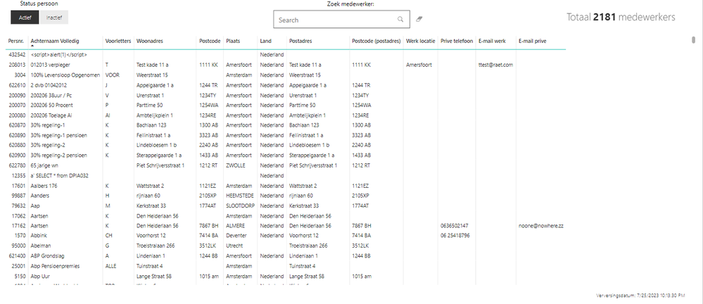Image resolution: width=703 pixels, height=304 pixels.
Task: Select the Abp Uur name cell
Action: click(40, 276)
